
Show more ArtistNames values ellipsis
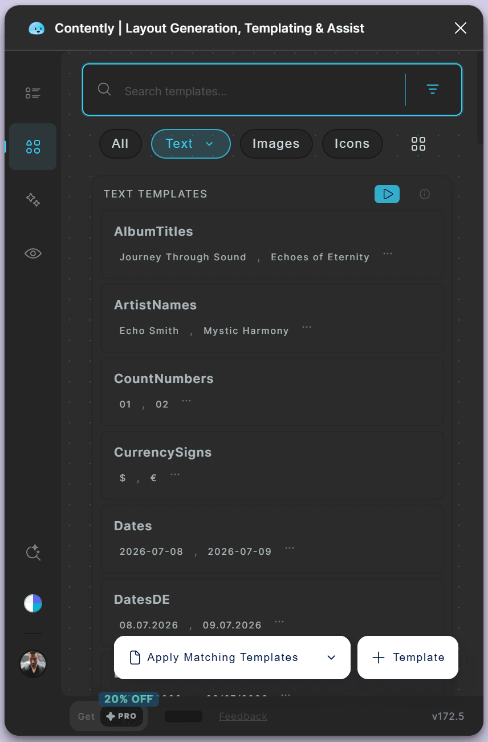307,327
